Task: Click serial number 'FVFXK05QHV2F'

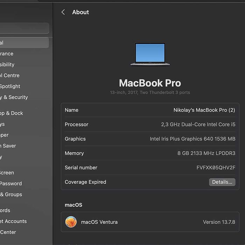Action: tap(216, 168)
